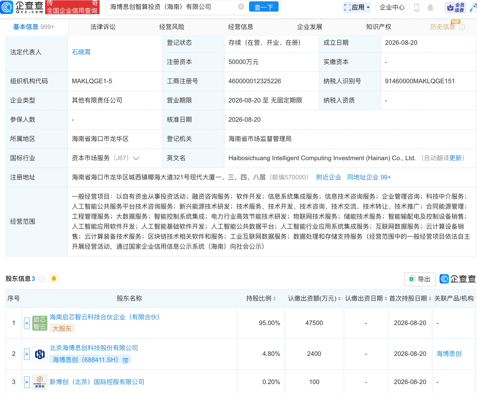Click the info icon beside 历史信息

(x=462, y=27)
